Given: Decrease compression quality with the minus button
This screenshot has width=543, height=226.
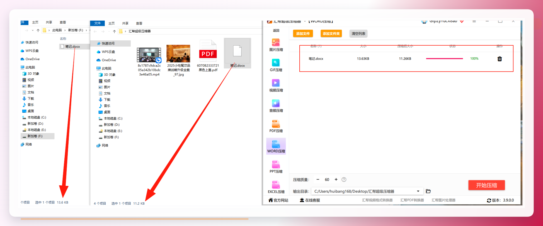Looking at the screenshot, I should point(318,180).
